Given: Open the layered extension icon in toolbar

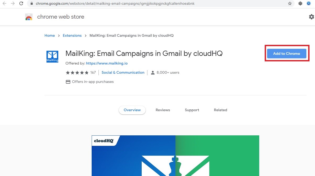Looking at the screenshot, I should click(x=300, y=4).
